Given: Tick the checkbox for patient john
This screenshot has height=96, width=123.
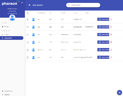Looking at the screenshot, I should pos(28,20).
